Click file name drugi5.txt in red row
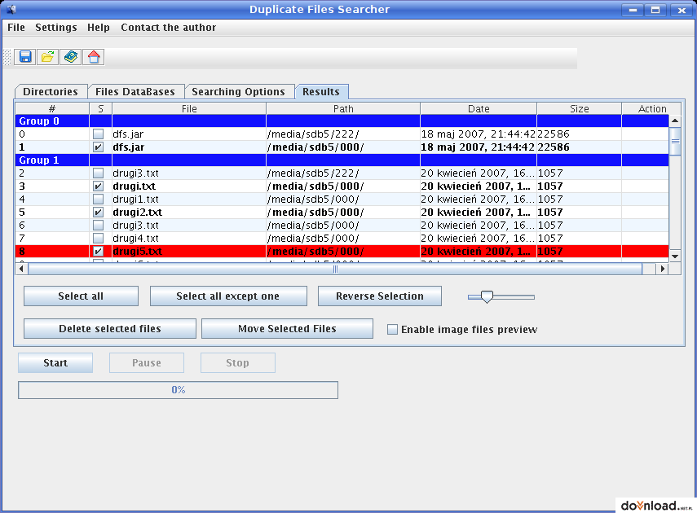Screen dimensions: 697x513 137,252
